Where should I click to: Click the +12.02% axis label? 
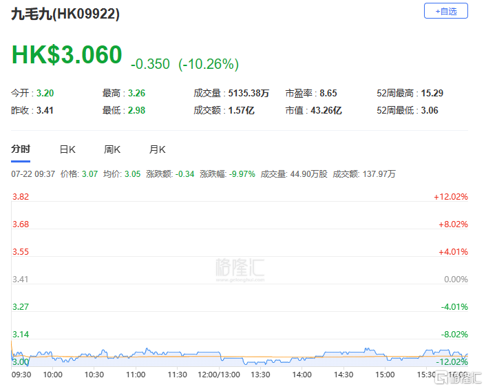[x=451, y=196]
